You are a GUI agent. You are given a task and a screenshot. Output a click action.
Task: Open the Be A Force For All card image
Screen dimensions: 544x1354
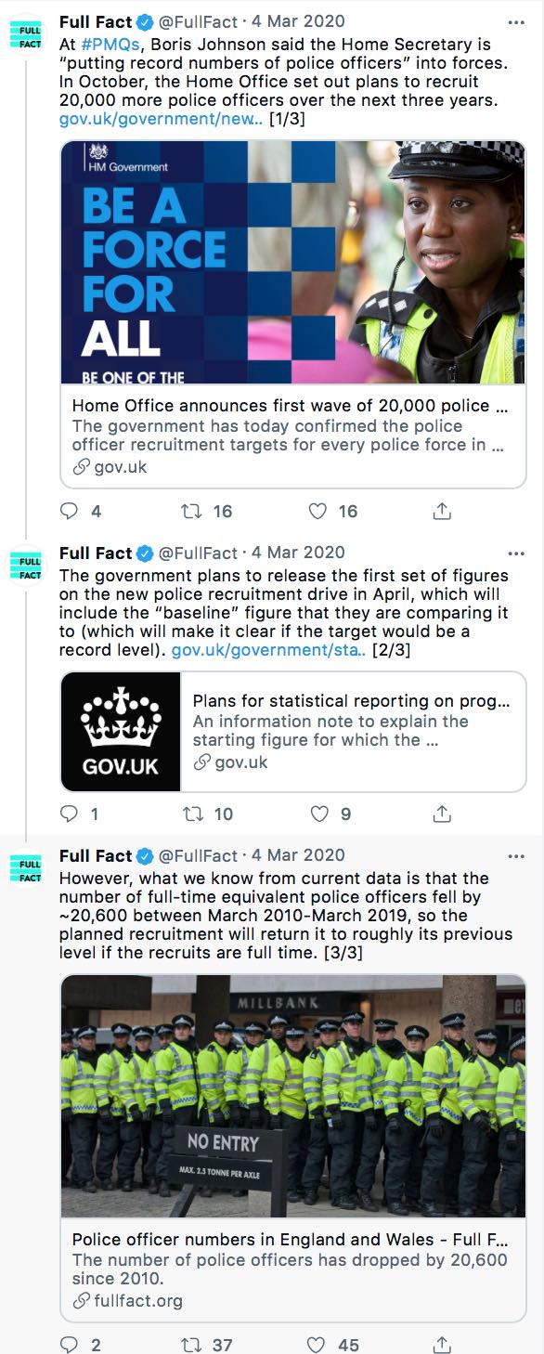(292, 262)
